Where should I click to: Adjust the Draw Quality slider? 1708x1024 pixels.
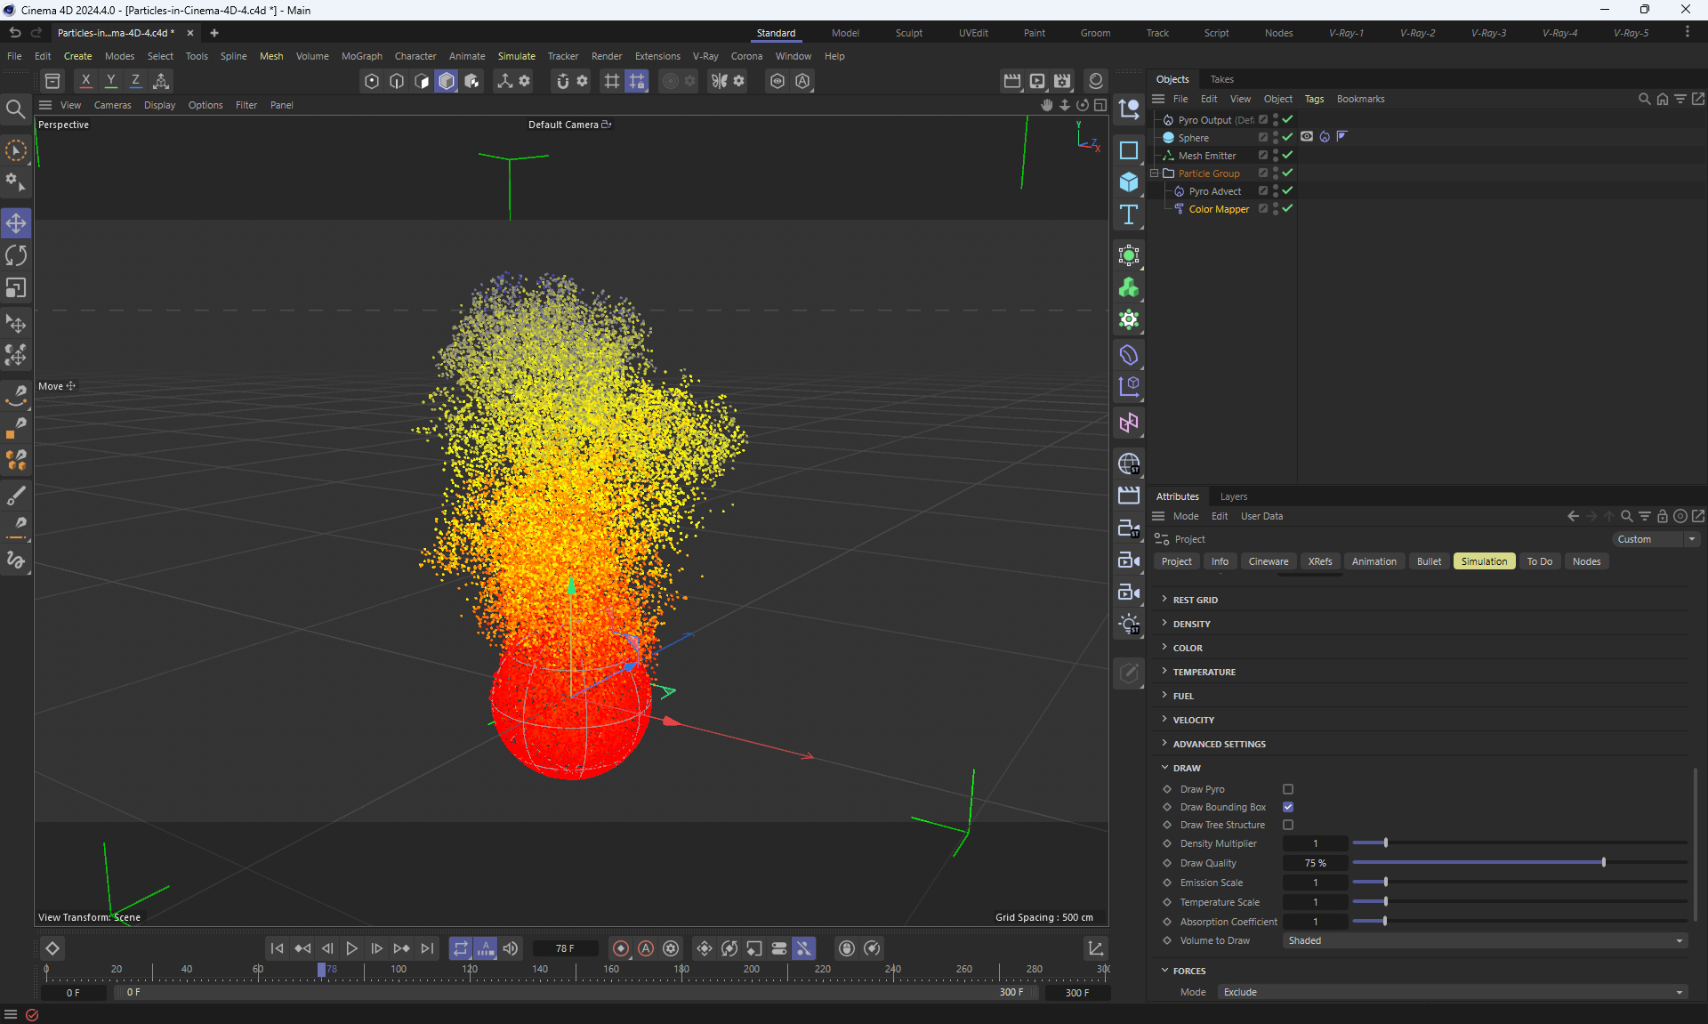[1603, 863]
